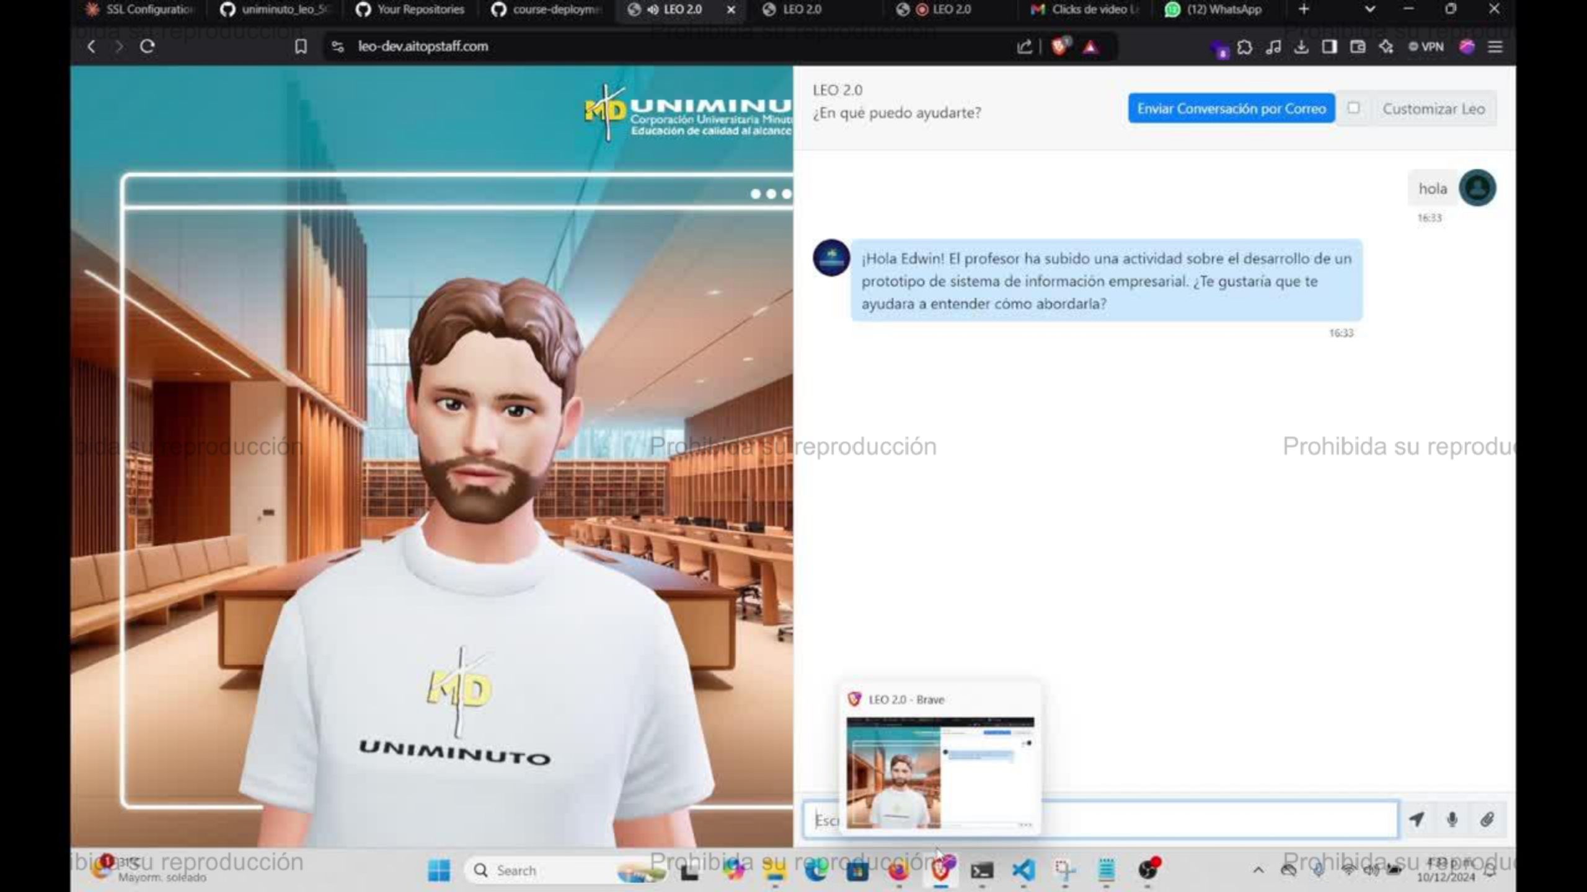This screenshot has height=892, width=1587.
Task: Open the purple extension icon with badge
Action: point(1218,48)
